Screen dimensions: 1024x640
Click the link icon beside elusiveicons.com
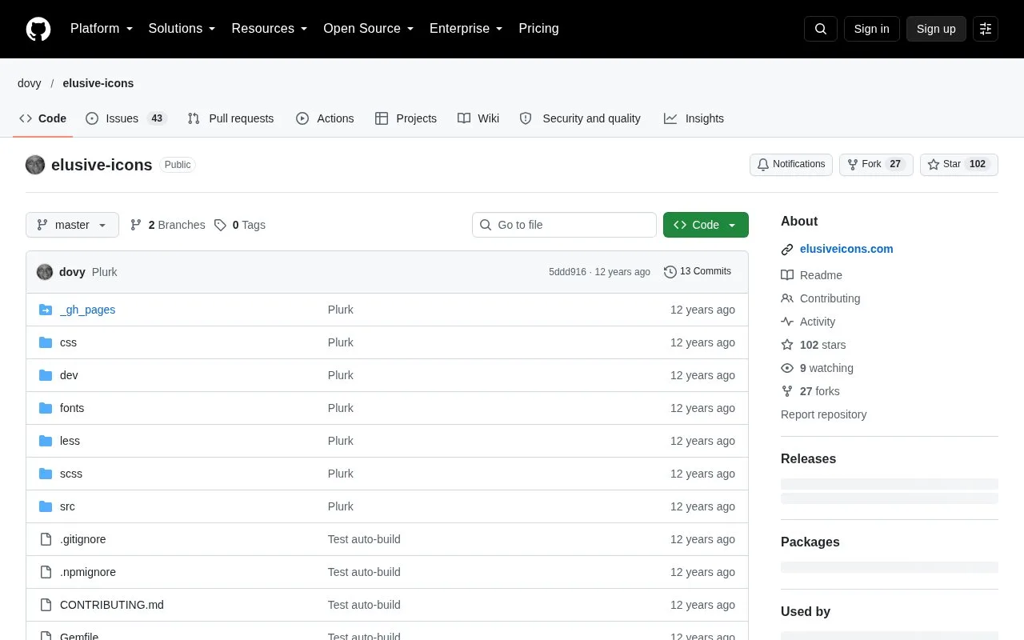[x=787, y=250]
